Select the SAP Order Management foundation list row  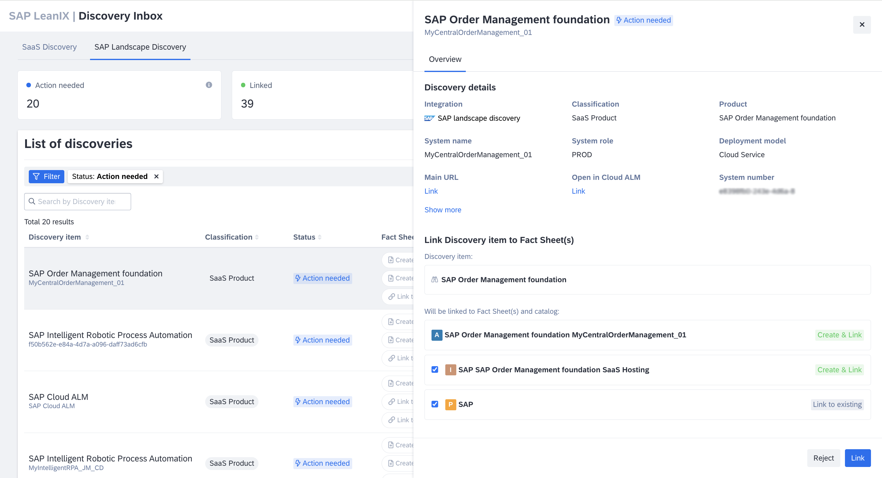(218, 278)
